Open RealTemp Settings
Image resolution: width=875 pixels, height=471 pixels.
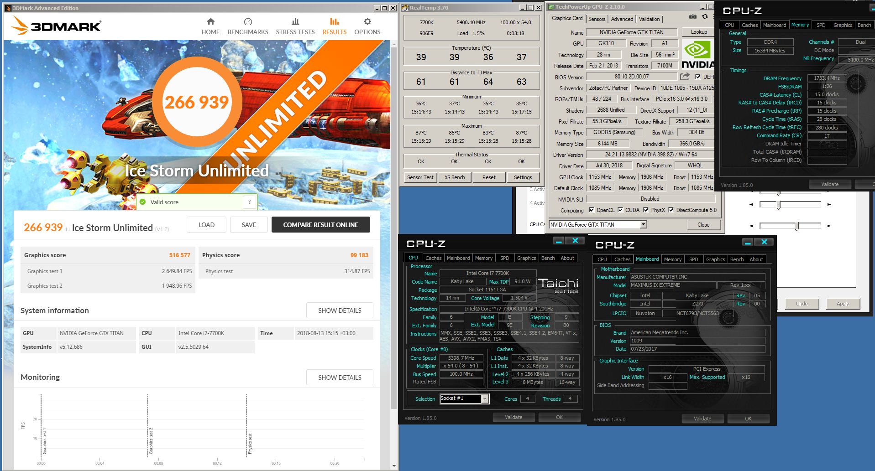pyautogui.click(x=523, y=177)
